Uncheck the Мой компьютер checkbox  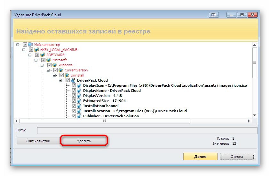pyautogui.click(x=25, y=45)
